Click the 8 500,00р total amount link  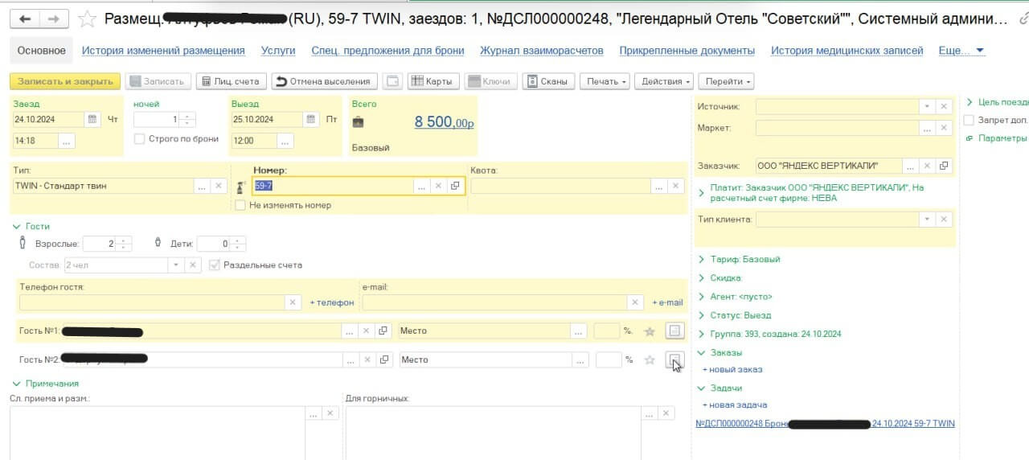[x=444, y=122]
